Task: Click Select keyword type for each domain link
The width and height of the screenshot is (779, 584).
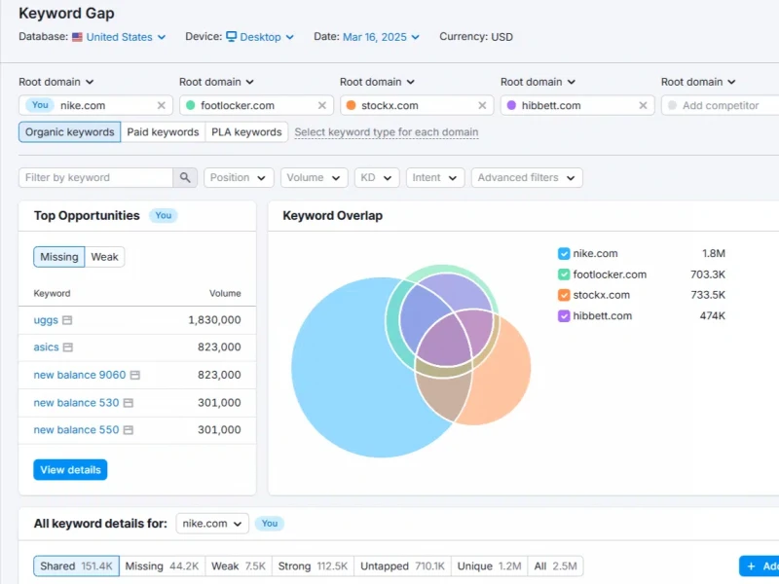Action: (x=387, y=132)
